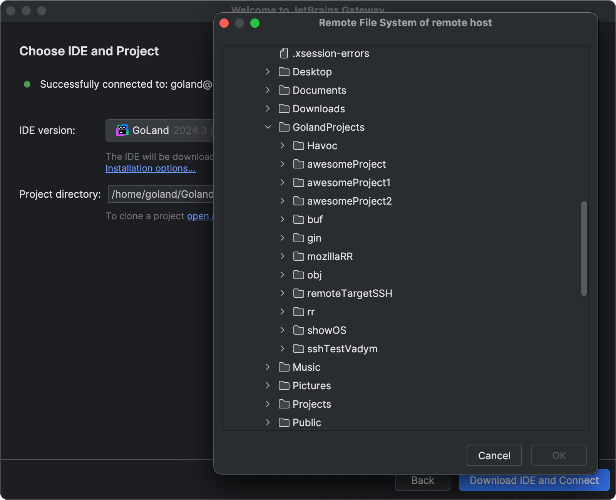616x500 pixels.
Task: Click the green connection status indicator
Action: coord(27,84)
